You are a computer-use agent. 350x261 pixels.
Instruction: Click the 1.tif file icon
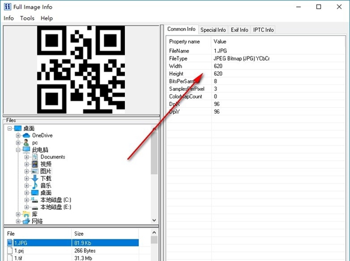pos(10,258)
